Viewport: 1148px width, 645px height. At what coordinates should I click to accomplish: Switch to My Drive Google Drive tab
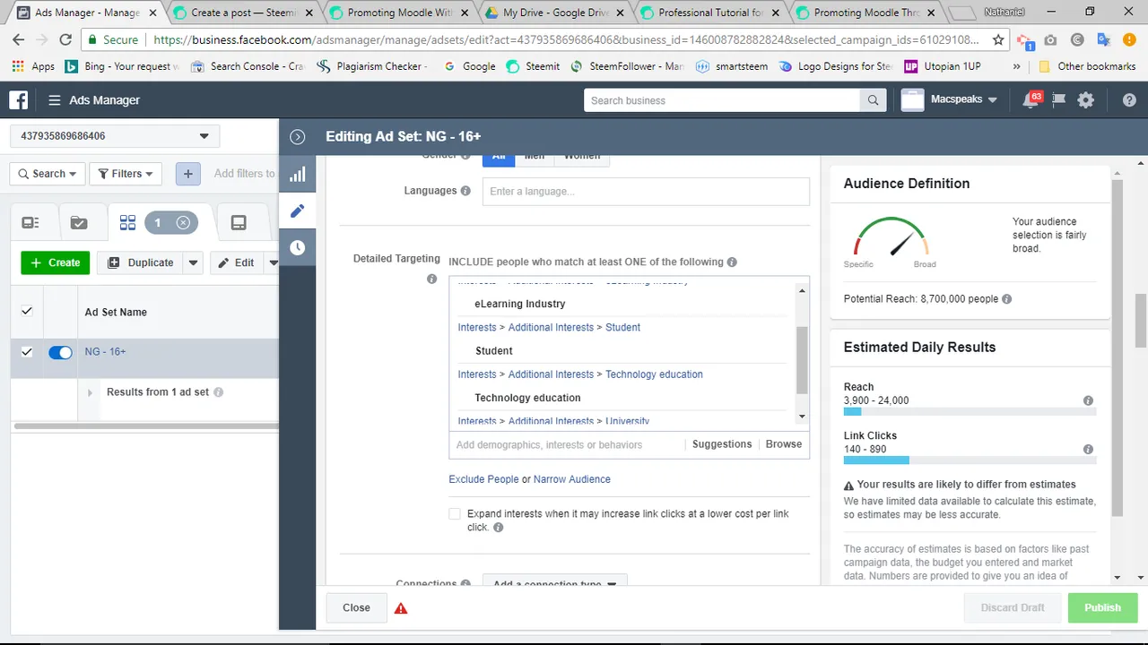pos(554,13)
